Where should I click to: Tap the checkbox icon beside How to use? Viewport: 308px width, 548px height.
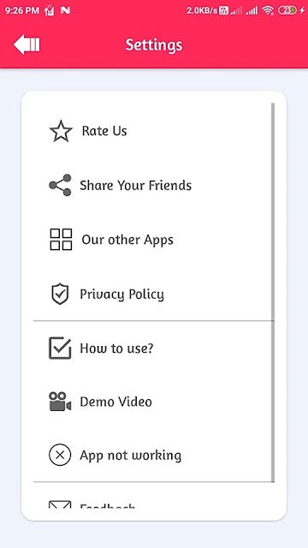pos(60,348)
